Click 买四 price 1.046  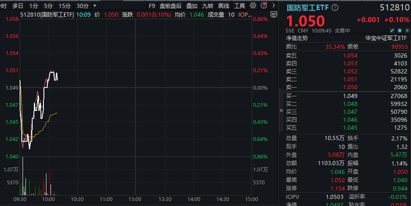pos(350,120)
